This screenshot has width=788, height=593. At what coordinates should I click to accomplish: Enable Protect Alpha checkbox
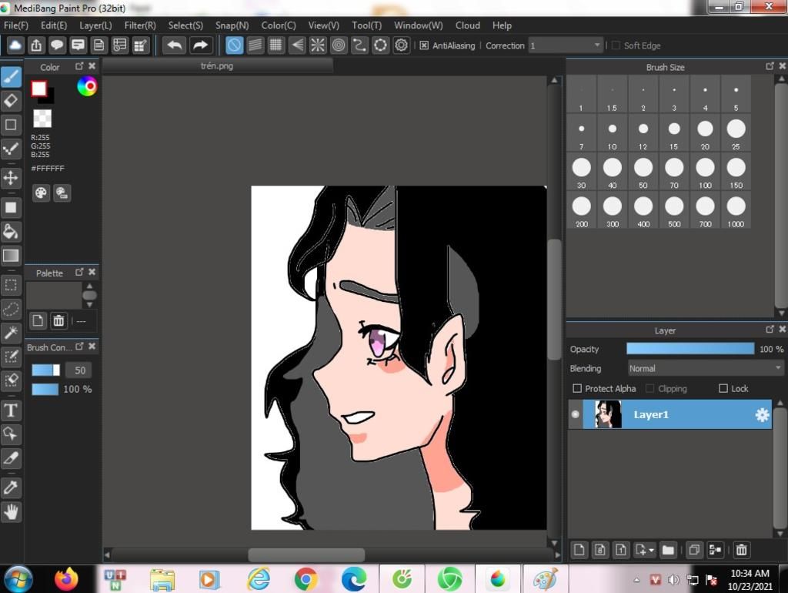pyautogui.click(x=577, y=388)
